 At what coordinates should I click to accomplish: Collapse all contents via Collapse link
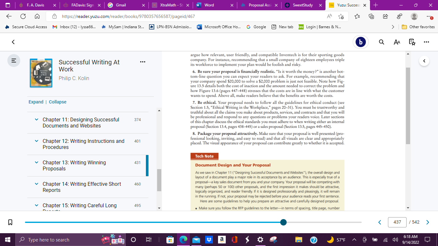58,102
